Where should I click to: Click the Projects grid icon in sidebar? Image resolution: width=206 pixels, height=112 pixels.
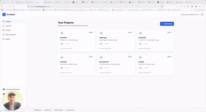(3, 21)
